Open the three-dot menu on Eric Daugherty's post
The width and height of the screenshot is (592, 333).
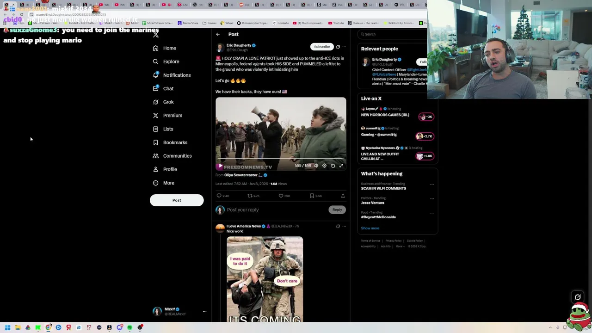(x=344, y=47)
